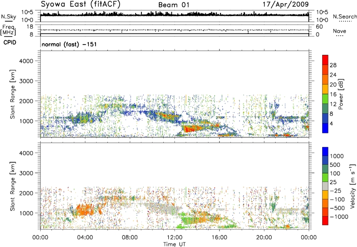Click the sky noise trace in the top panel
This screenshot has height=247, width=357.
[x=174, y=14]
